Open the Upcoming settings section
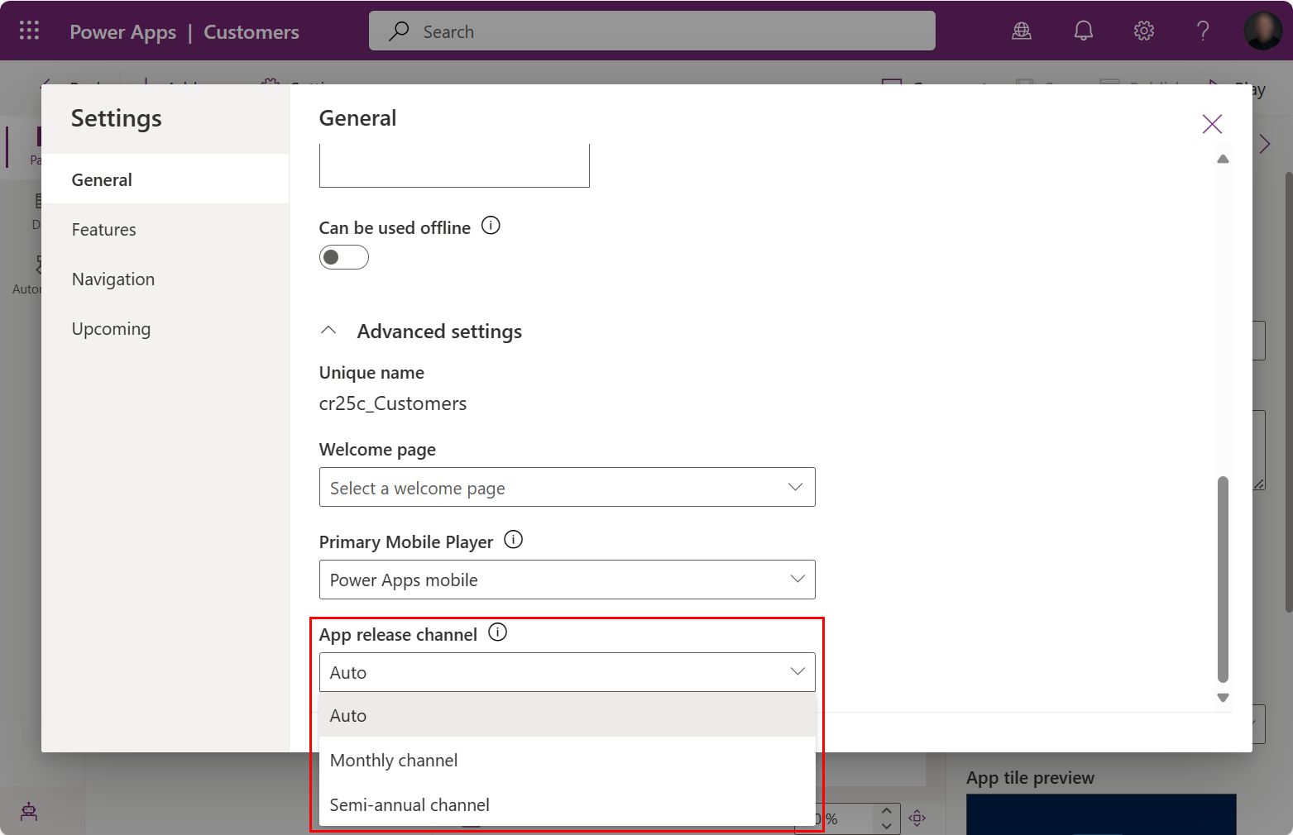This screenshot has height=835, width=1293. (111, 328)
